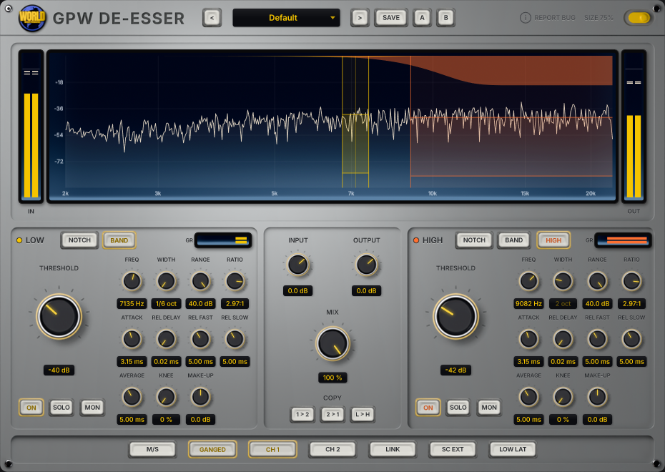The image size is (665, 472).
Task: Click the -40 dB threshold value
Action: (59, 370)
